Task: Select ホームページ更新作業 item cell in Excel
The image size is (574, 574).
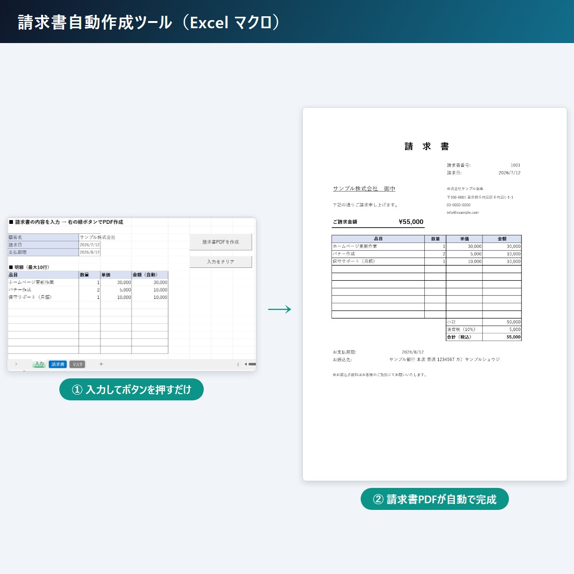Action: coord(43,282)
